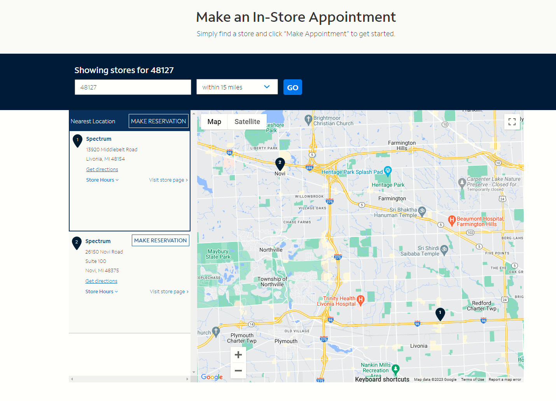Click the map fullscreen toggle icon
The width and height of the screenshot is (556, 401).
click(512, 122)
